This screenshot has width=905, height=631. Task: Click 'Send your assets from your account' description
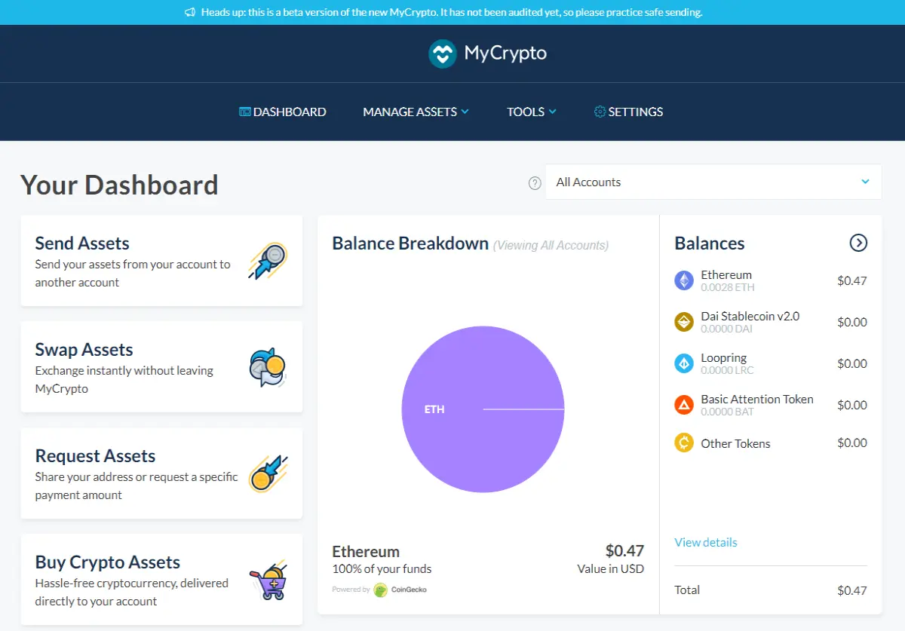[x=133, y=274]
